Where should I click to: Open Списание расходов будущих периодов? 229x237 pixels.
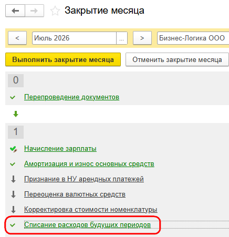pyautogui.click(x=87, y=225)
